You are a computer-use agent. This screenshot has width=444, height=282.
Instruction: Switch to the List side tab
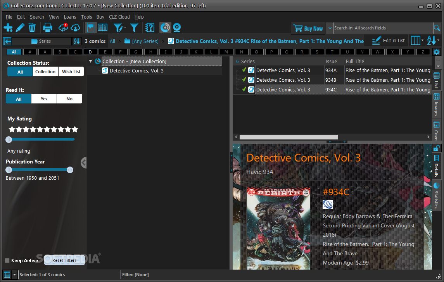coord(436,81)
